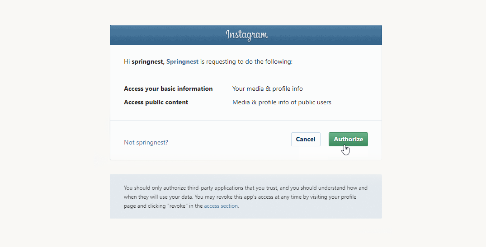This screenshot has height=247, width=486.
Task: Click 'when they will use your data' sentence
Action: pyautogui.click(x=158, y=197)
